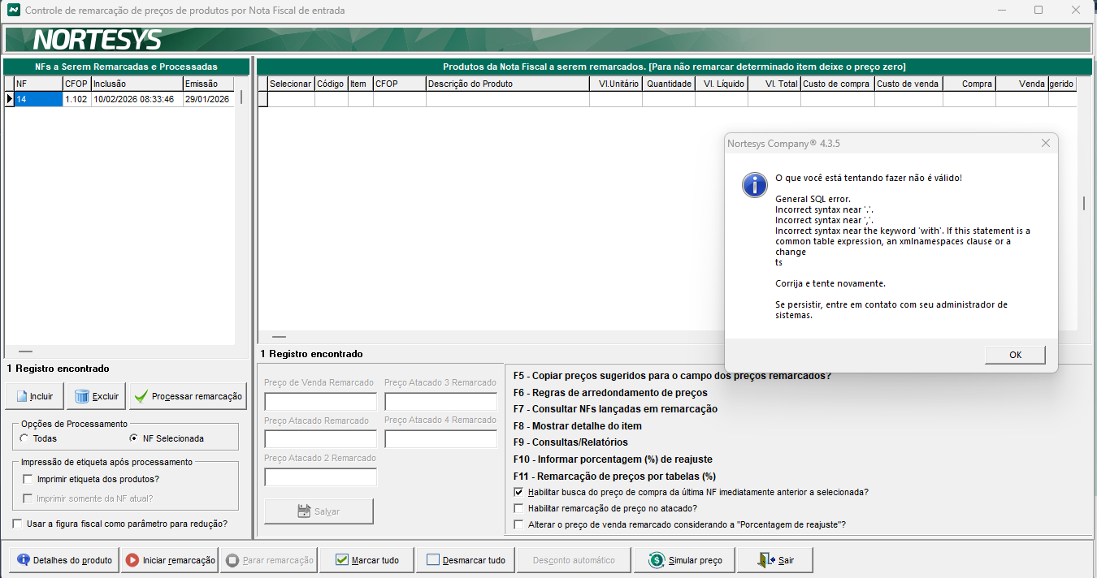Click the trash bin icon on Excluir
Image resolution: width=1097 pixels, height=578 pixels.
[x=81, y=397]
